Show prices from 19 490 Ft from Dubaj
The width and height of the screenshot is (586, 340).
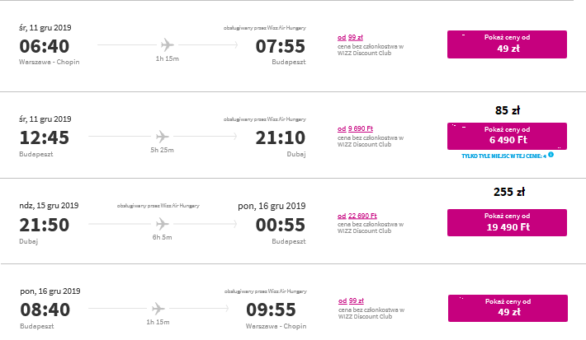[x=507, y=222]
